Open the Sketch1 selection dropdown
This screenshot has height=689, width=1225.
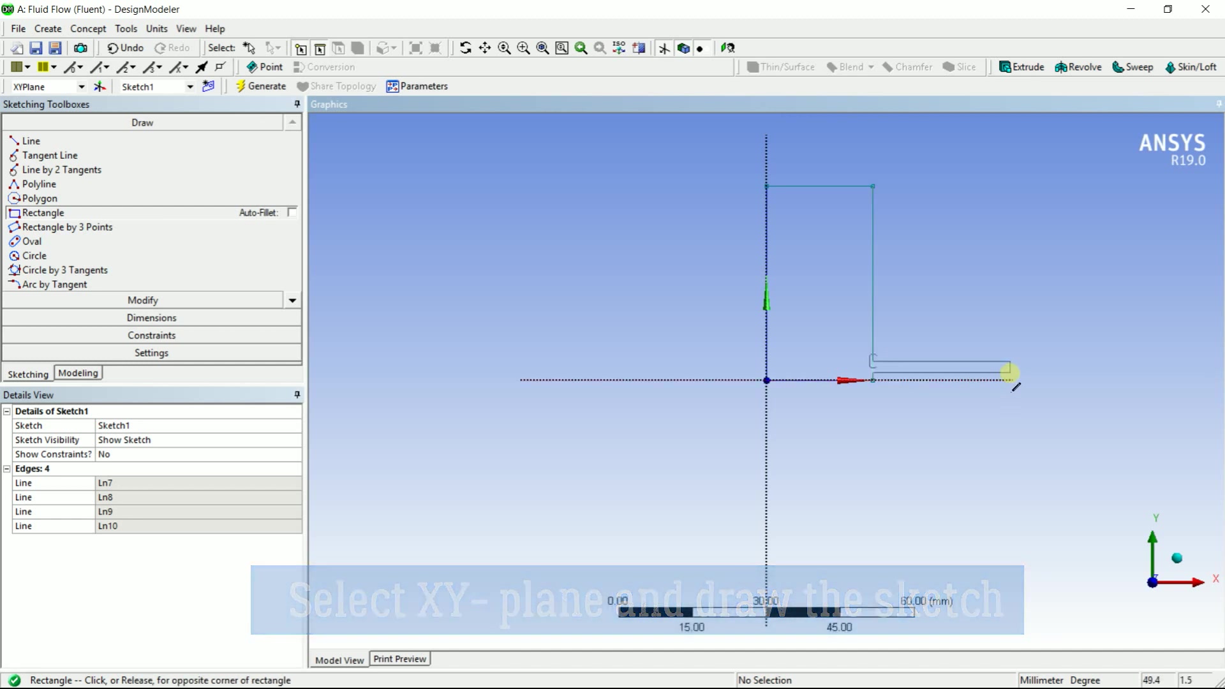pyautogui.click(x=189, y=86)
